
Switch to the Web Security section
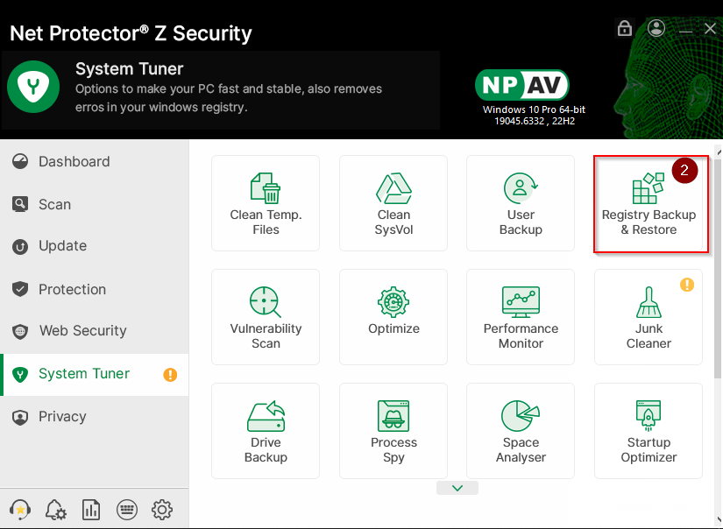pyautogui.click(x=82, y=330)
